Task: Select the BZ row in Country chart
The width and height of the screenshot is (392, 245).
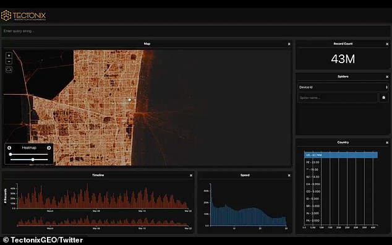Action: (x=312, y=177)
